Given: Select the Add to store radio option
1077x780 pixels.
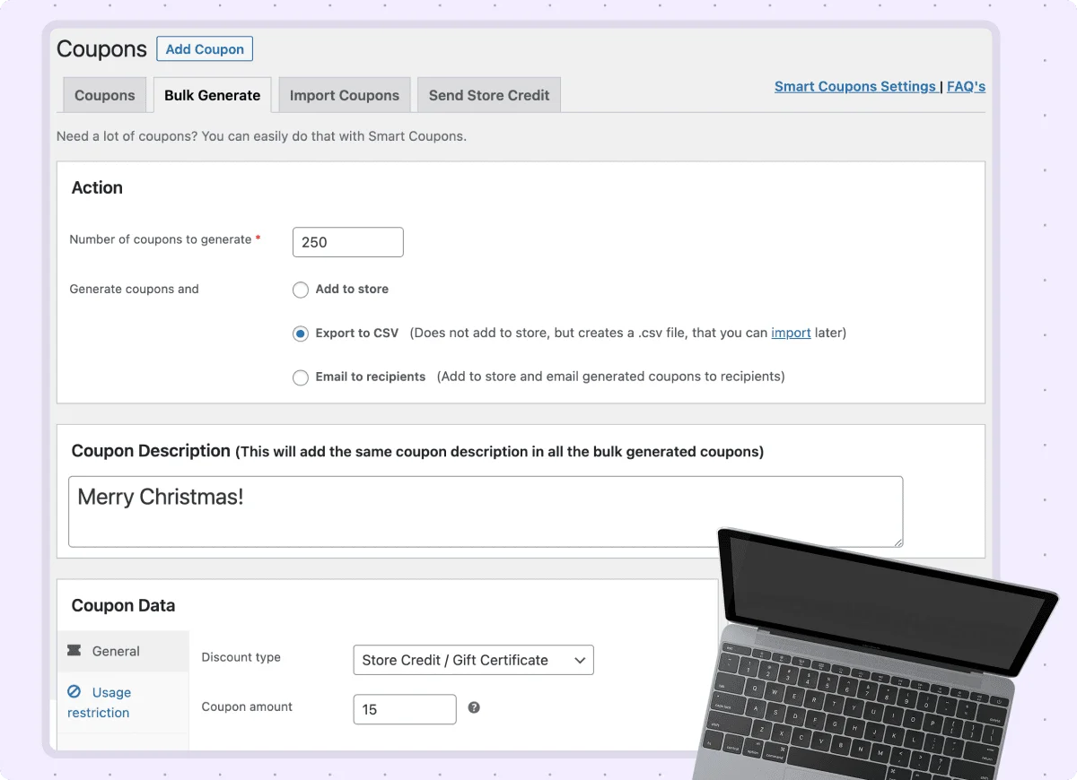Looking at the screenshot, I should tap(301, 290).
